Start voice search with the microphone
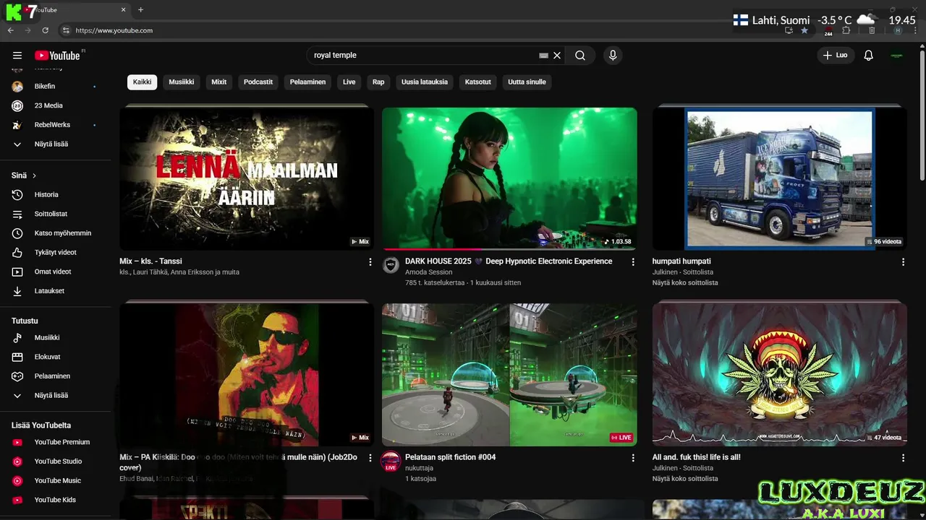 [613, 56]
